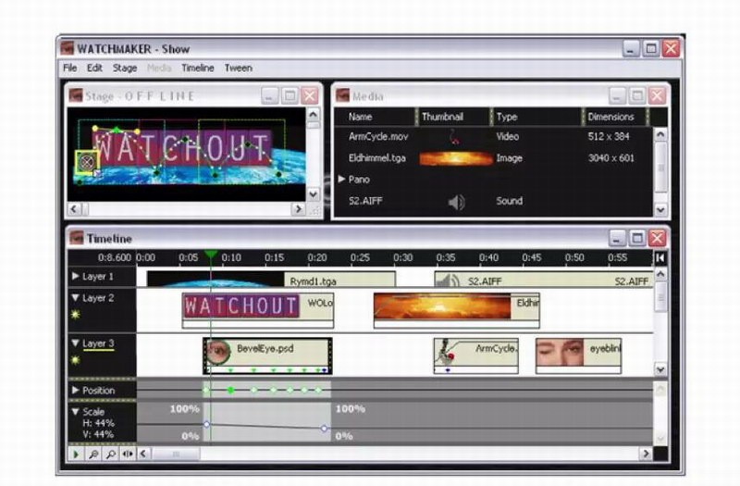Viewport: 740px width, 486px height.
Task: Click the Layer 3 tween sun icon
Action: (x=77, y=360)
